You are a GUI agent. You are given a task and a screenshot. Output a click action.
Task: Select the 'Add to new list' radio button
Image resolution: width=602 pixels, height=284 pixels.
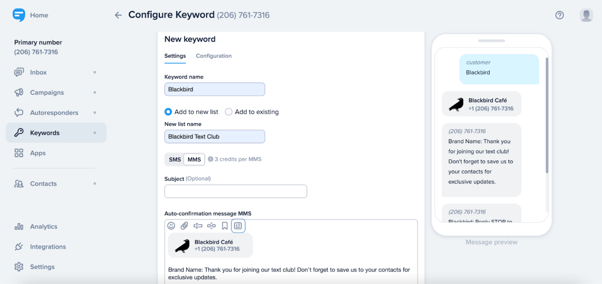click(x=168, y=112)
